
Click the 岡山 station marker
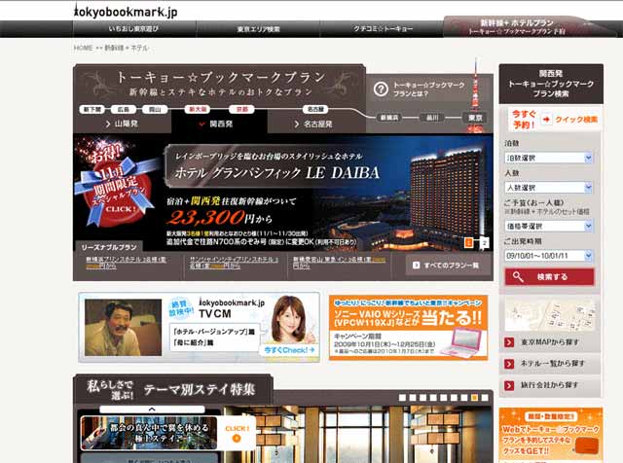click(155, 109)
